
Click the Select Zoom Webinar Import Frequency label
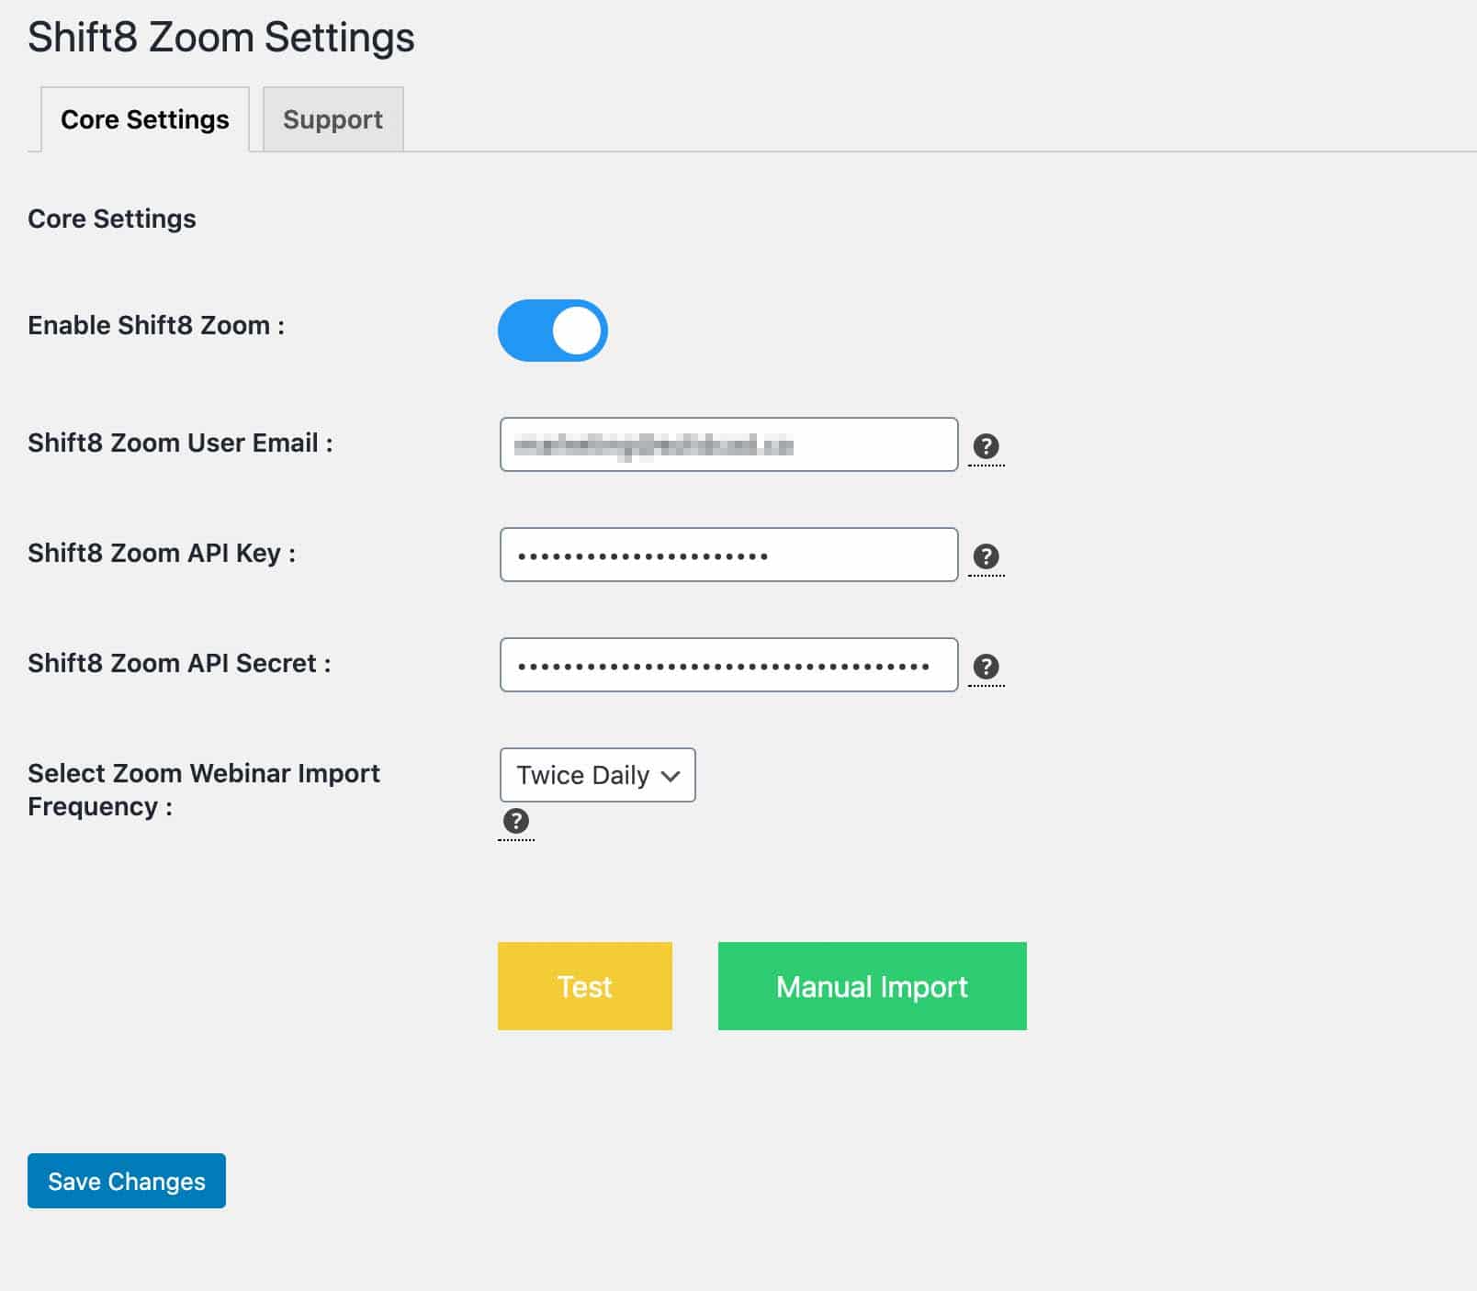pyautogui.click(x=204, y=790)
